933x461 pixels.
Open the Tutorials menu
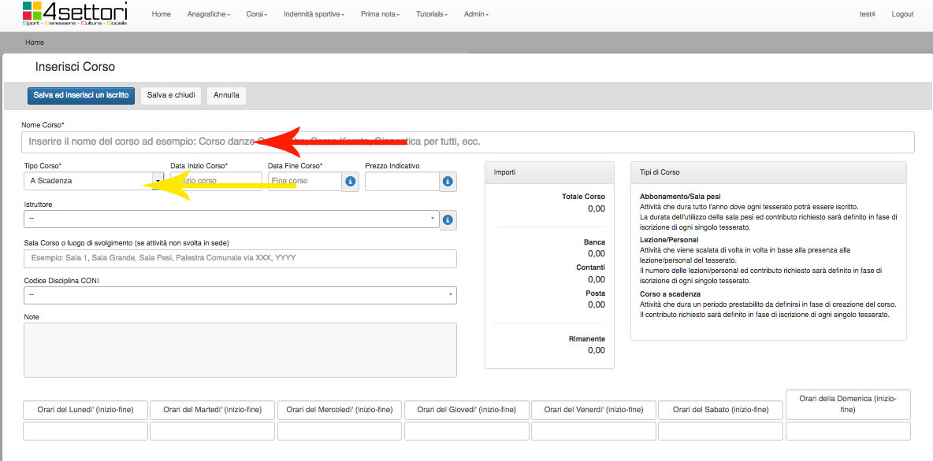(432, 14)
